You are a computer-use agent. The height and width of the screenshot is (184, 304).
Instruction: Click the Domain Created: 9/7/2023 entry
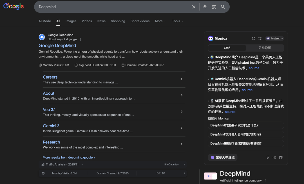click(112, 173)
